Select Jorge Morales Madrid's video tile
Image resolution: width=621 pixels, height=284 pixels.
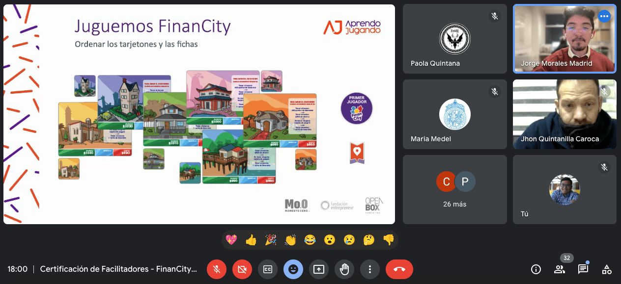(565, 39)
